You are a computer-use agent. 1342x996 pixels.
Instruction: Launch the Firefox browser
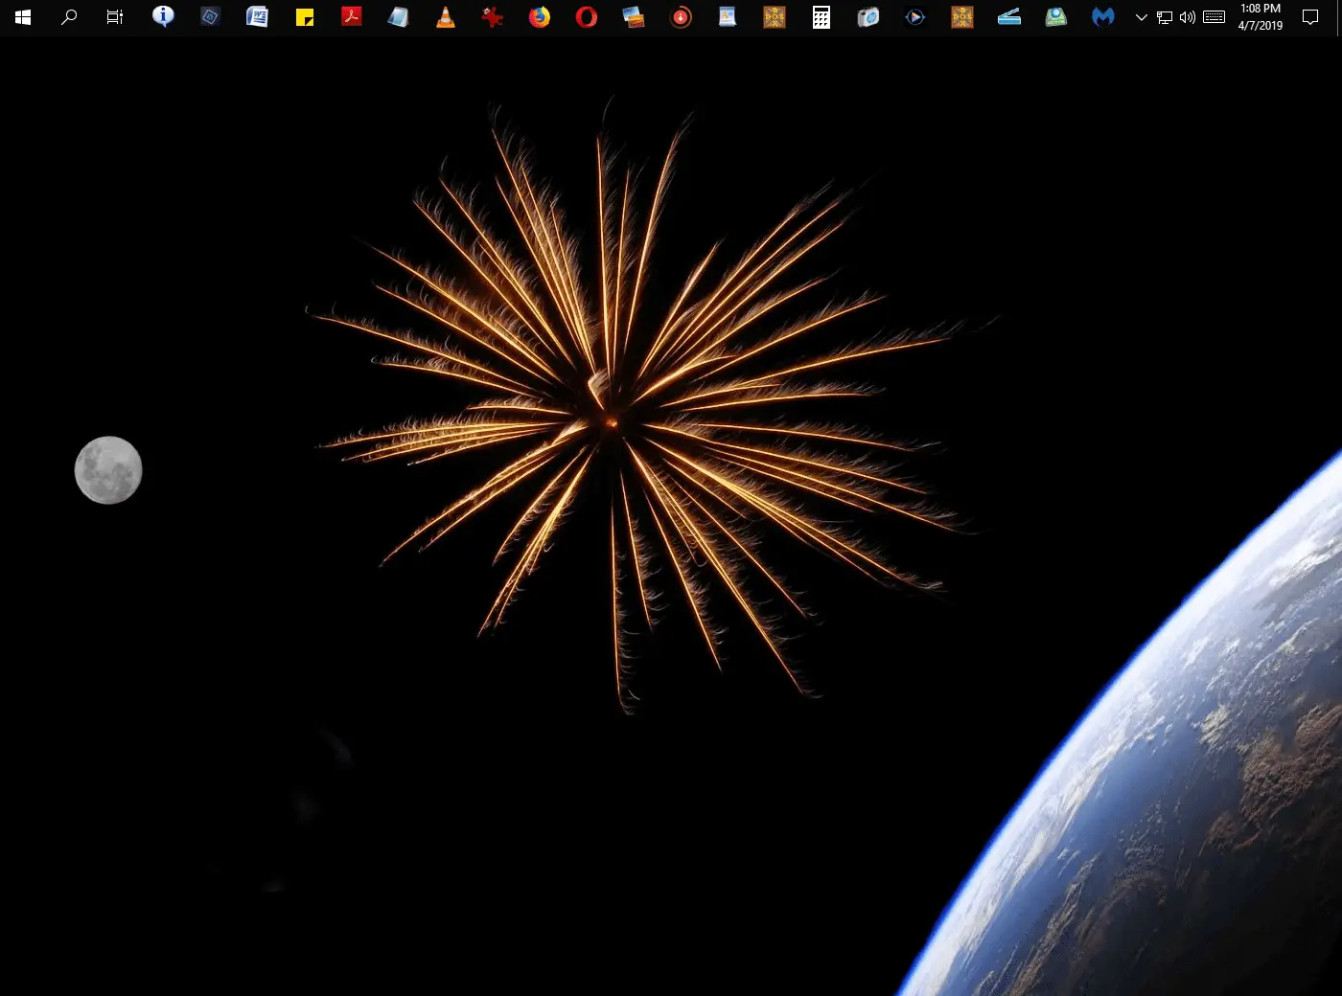point(540,17)
